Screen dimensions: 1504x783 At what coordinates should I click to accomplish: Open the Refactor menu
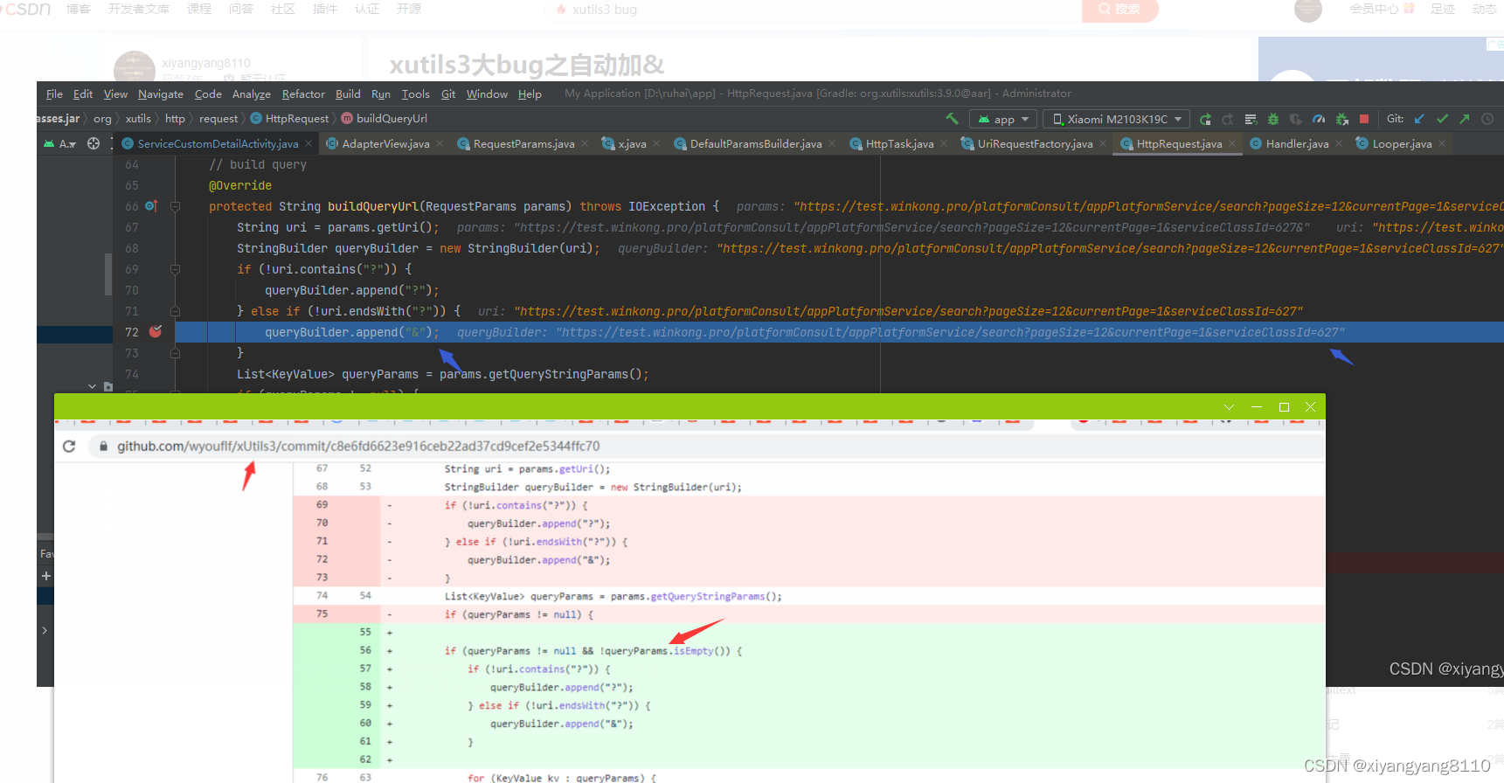point(303,94)
